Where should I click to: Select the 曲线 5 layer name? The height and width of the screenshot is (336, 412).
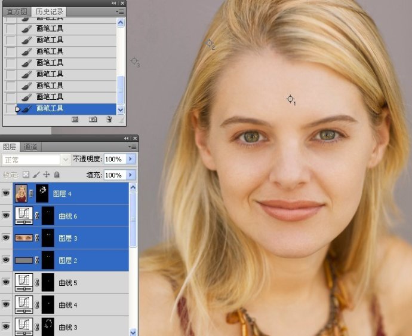click(x=68, y=283)
